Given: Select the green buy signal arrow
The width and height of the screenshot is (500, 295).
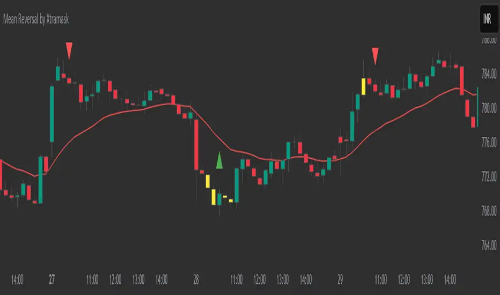Looking at the screenshot, I should pyautogui.click(x=219, y=161).
